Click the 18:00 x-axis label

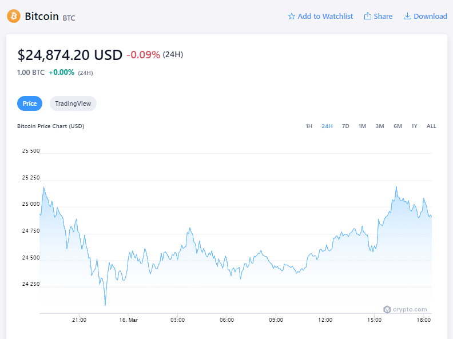coord(423,320)
